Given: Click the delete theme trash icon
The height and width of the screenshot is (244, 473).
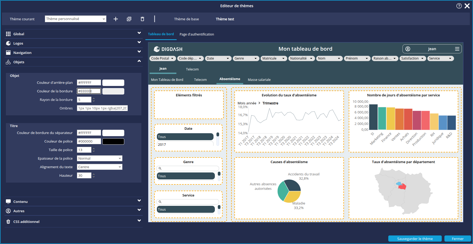Looking at the screenshot, I should pos(142,19).
